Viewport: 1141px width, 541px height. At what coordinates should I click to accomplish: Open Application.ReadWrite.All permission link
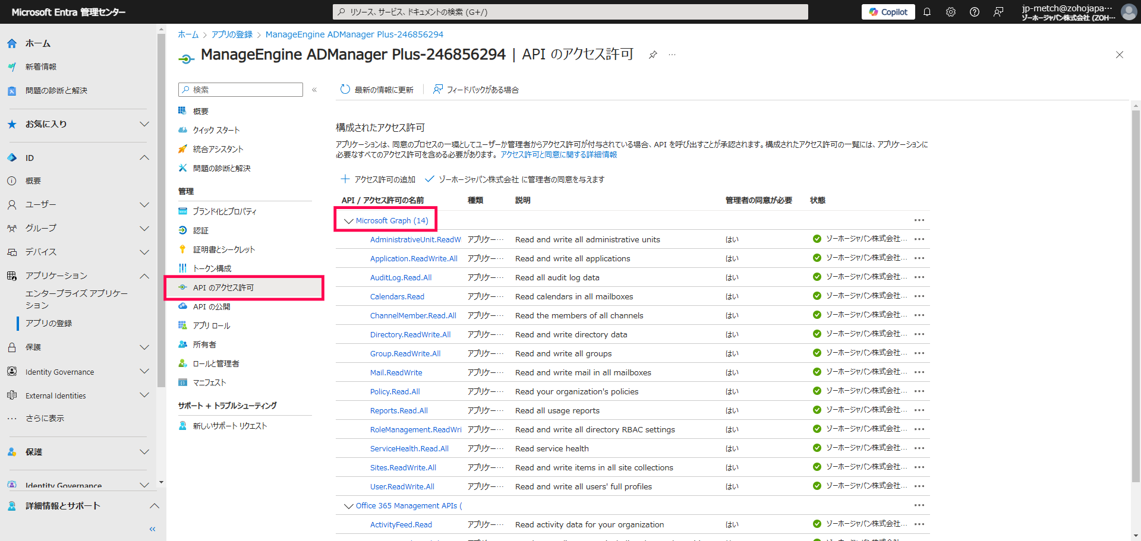point(414,259)
